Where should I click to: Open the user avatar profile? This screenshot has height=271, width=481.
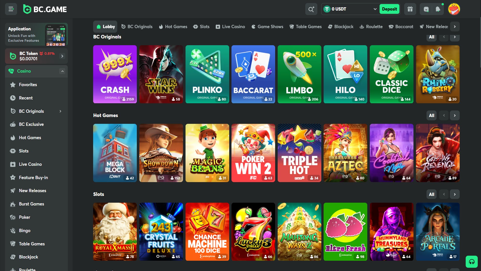[454, 9]
